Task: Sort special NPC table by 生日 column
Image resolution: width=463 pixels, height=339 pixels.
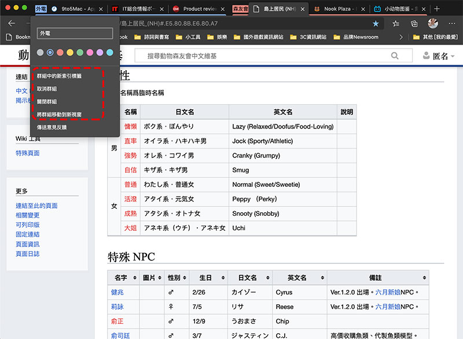Action: click(x=205, y=278)
